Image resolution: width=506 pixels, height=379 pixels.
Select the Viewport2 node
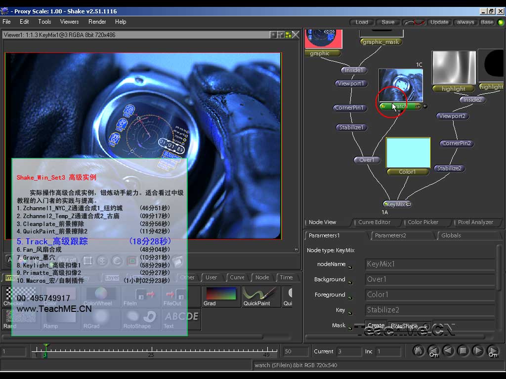click(x=453, y=115)
